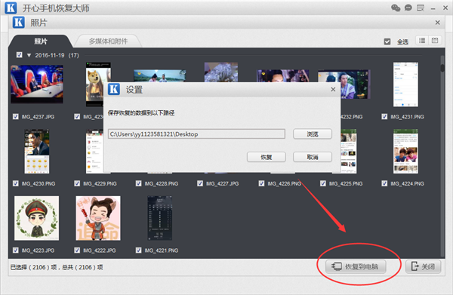Toggle the 全选 checkbox
This screenshot has height=295, width=453.
[x=387, y=41]
